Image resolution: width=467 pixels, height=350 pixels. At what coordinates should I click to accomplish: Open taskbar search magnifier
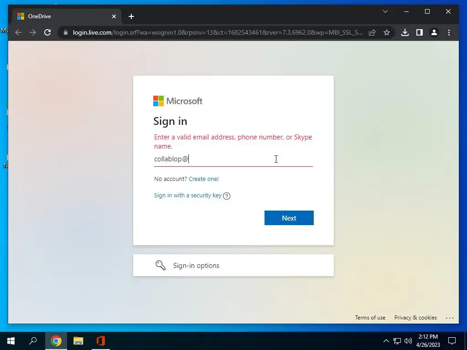(x=33, y=341)
